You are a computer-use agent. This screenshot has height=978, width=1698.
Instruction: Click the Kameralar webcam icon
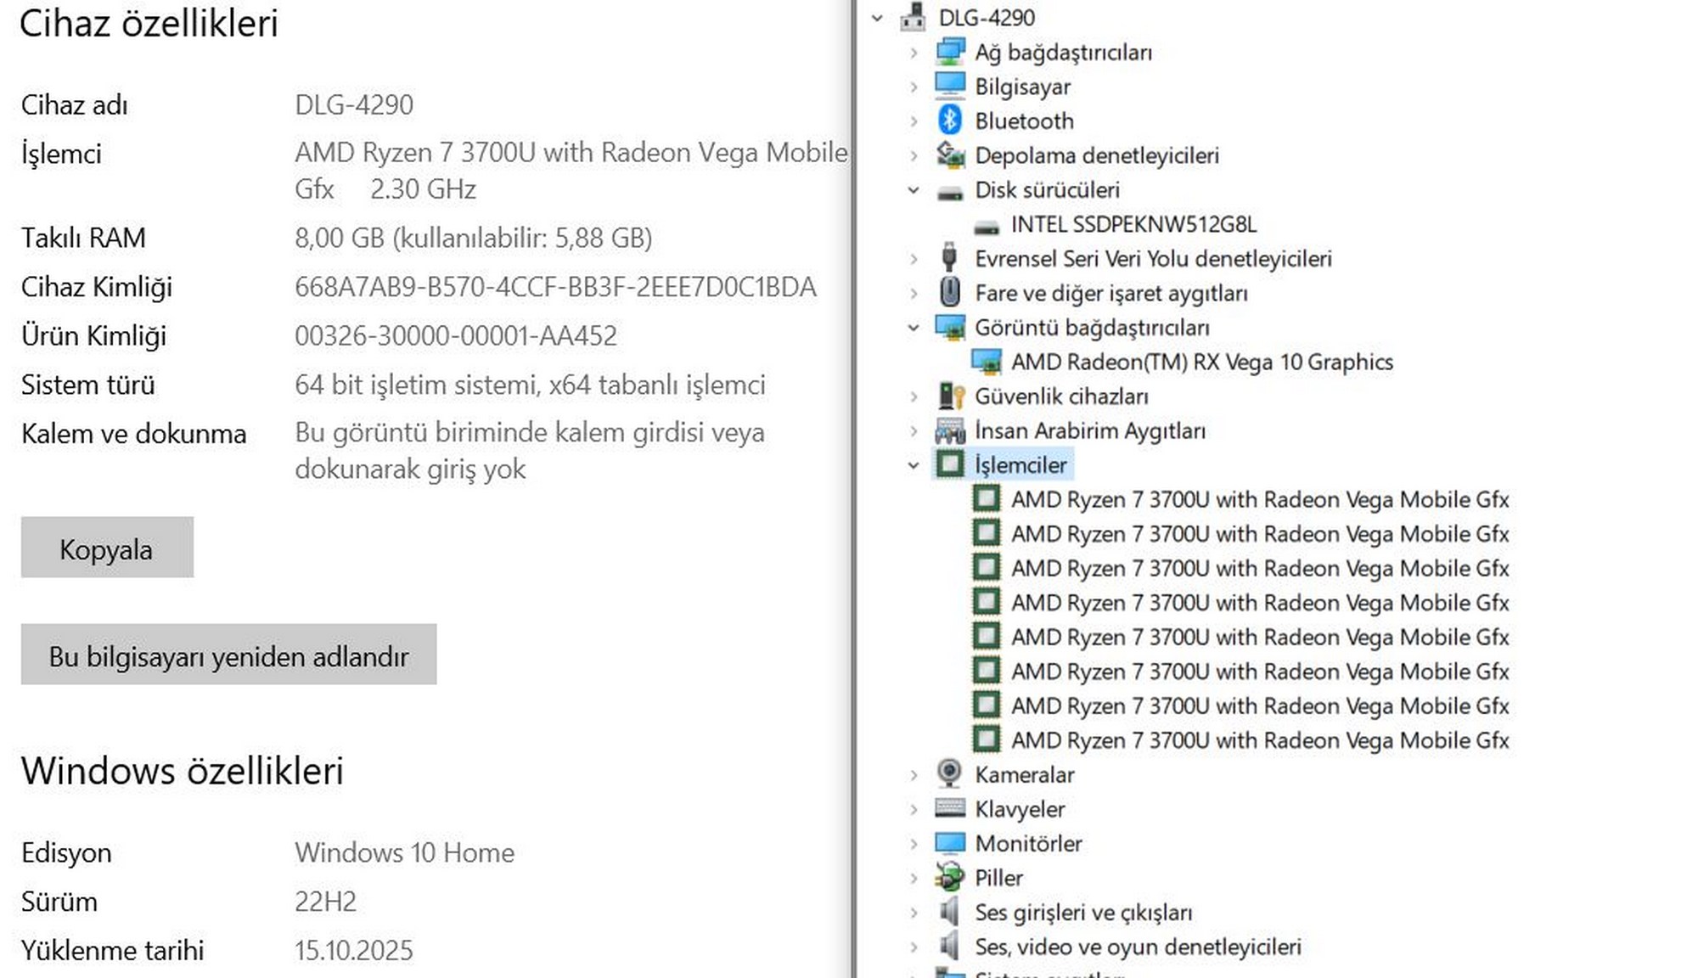[949, 774]
